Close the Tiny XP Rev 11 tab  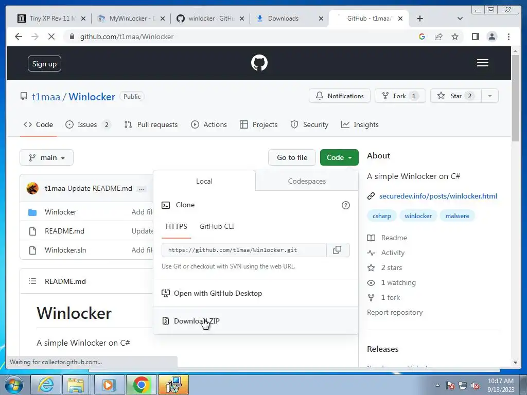pyautogui.click(x=83, y=19)
